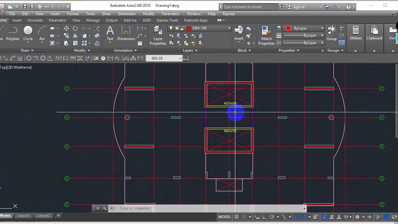Click the Undo arrow in quick access toolbar
The image size is (398, 224).
(47, 7)
